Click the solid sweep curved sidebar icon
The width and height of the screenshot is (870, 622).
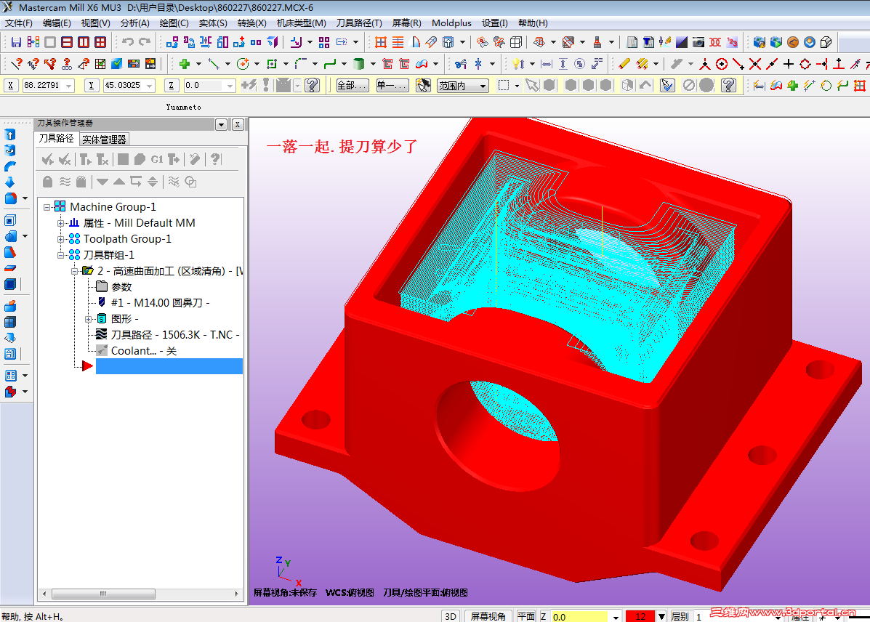click(x=10, y=166)
